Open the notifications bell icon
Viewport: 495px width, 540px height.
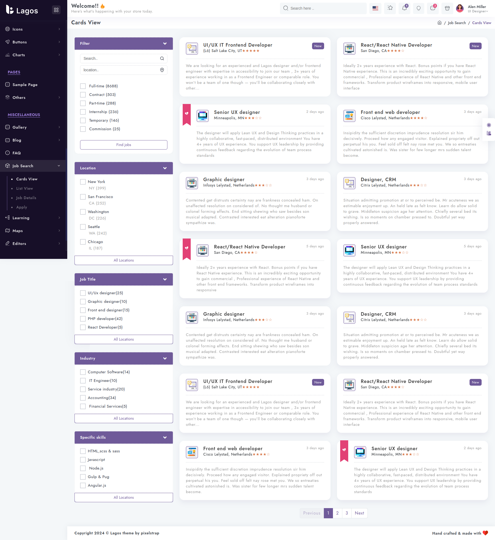pos(404,8)
